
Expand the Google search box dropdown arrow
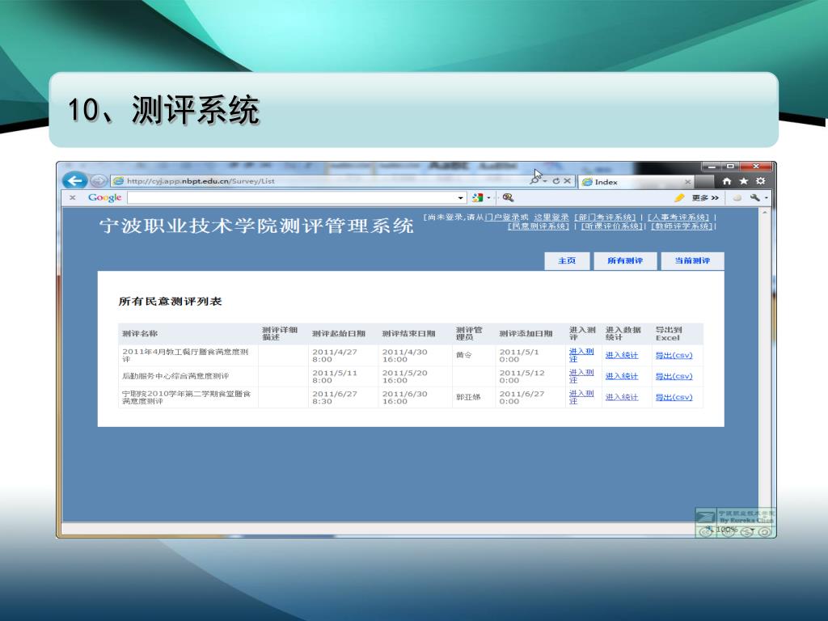point(460,198)
